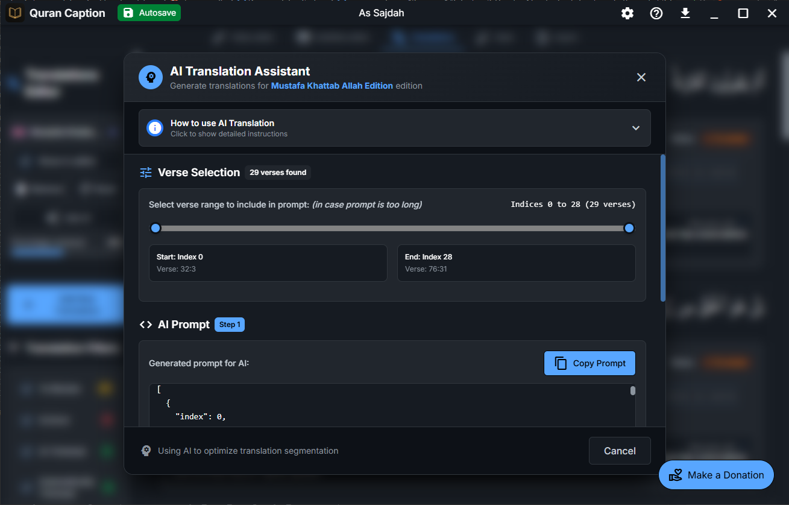Click the AI head icon beside dialog title
789x505 pixels.
pyautogui.click(x=151, y=77)
